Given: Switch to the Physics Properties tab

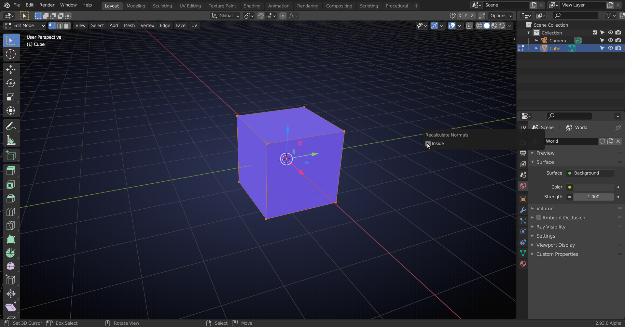Looking at the screenshot, I should click(x=523, y=231).
